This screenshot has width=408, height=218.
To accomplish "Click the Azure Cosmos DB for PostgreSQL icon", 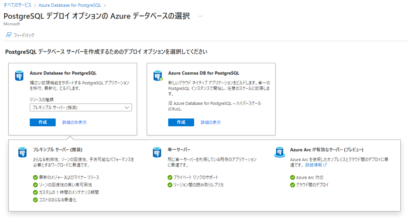I will [x=158, y=76].
